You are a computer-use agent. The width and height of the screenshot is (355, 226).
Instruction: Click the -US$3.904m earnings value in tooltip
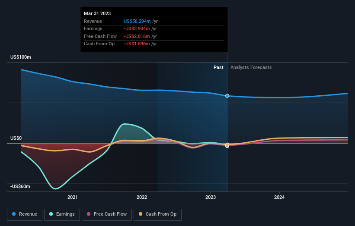[137, 28]
